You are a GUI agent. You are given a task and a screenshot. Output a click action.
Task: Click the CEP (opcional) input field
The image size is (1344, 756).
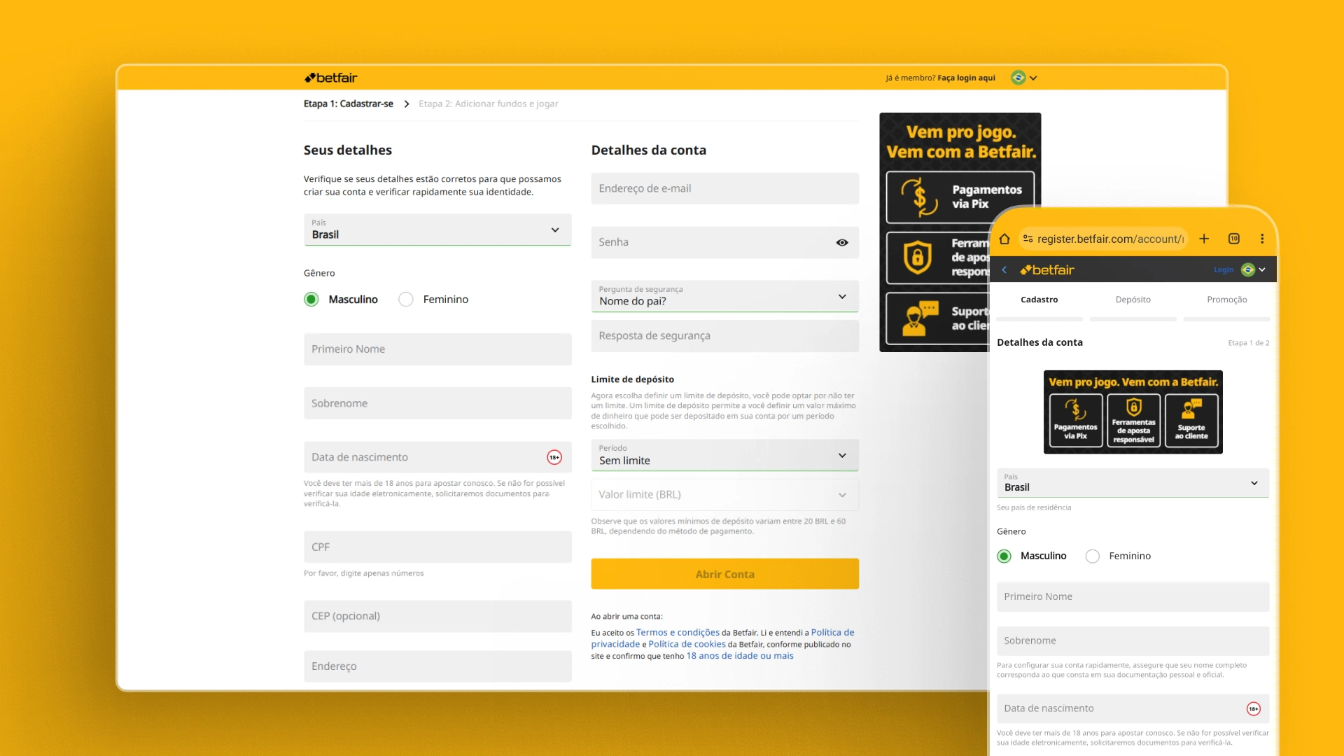[x=437, y=616]
